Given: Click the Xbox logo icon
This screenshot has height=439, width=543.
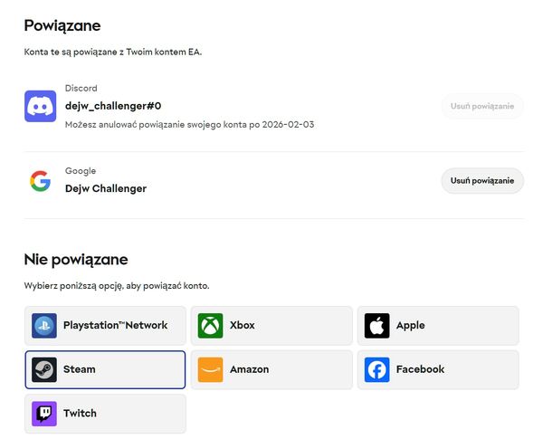Looking at the screenshot, I should [210, 325].
